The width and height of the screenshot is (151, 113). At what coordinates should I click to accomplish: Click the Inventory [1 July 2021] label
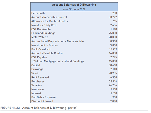click(44, 25)
